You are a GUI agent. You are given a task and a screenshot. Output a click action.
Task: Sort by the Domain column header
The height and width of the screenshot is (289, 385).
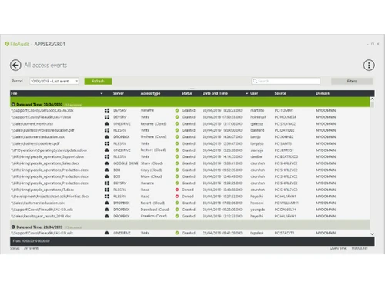click(x=323, y=93)
